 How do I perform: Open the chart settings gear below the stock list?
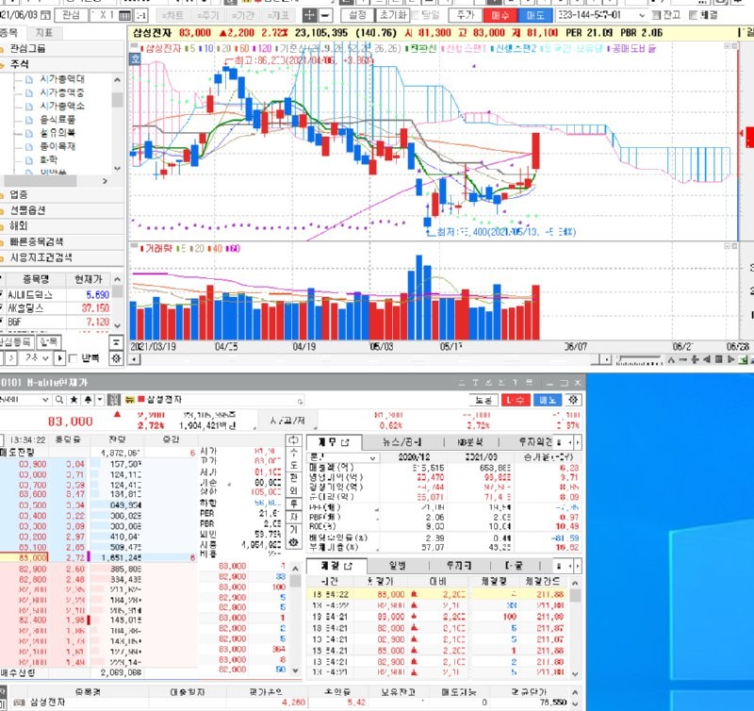pos(116,358)
